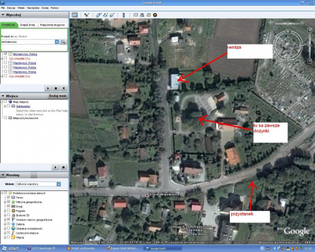Click the Email toolbar icon
The width and height of the screenshot is (315, 252).
135,15
